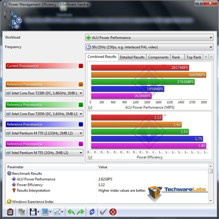This screenshot has height=219, width=219.
Task: Open the bar chart icon's dropdown arrow
Action: point(50,212)
